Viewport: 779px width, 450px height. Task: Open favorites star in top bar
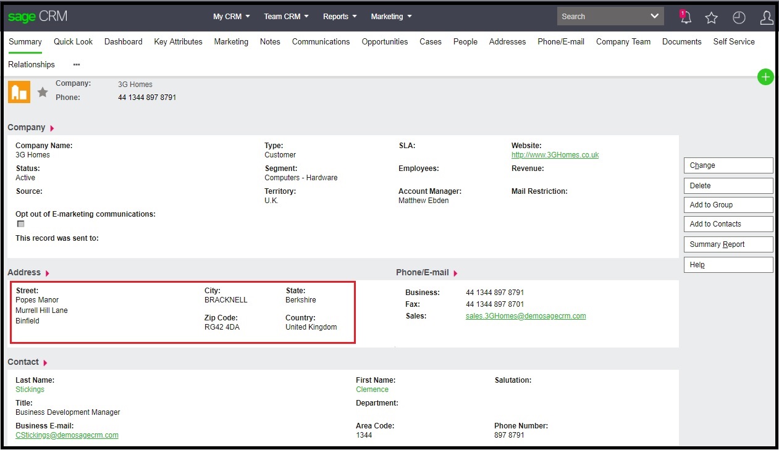712,18
